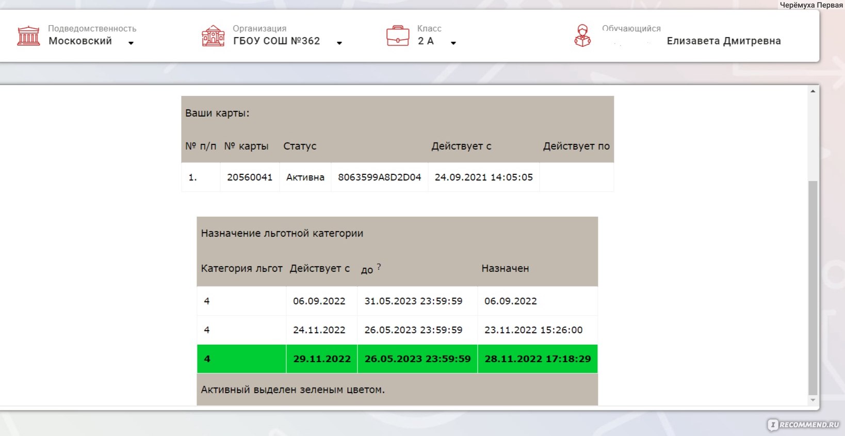The image size is (845, 436).
Task: Click the Обучающийся student icon
Action: click(582, 36)
